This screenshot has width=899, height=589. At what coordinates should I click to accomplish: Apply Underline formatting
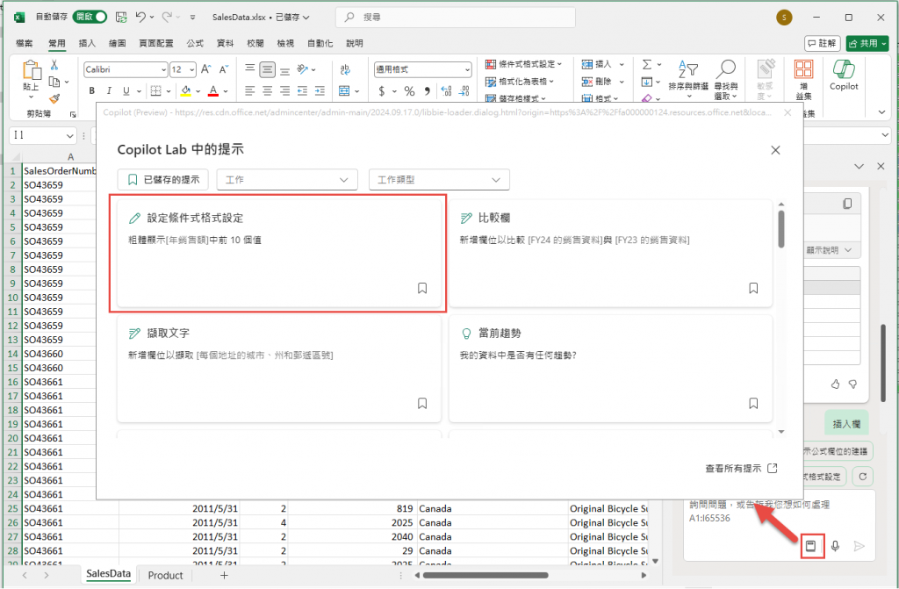click(x=126, y=90)
